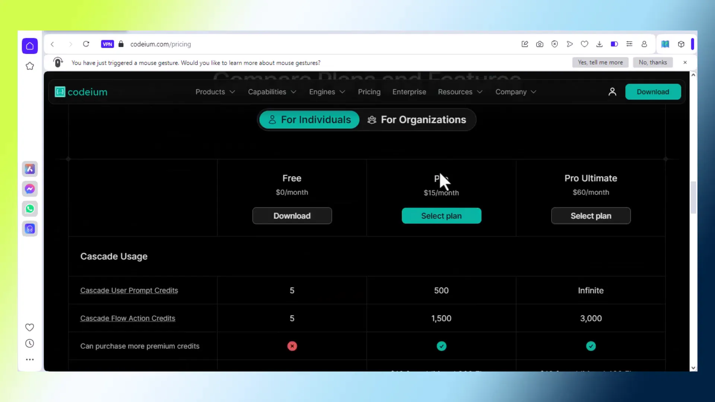Open the Pricing nav link
The height and width of the screenshot is (402, 715).
(x=369, y=92)
